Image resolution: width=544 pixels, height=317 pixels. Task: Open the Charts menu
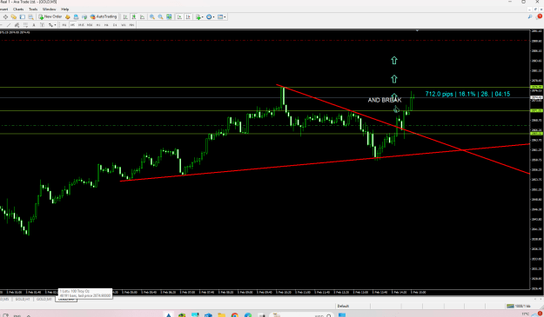click(x=18, y=10)
